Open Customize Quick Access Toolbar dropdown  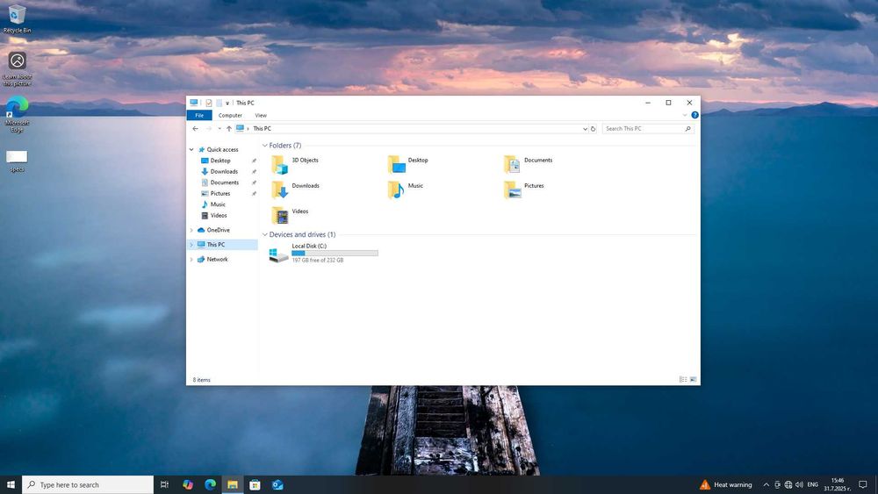point(227,104)
